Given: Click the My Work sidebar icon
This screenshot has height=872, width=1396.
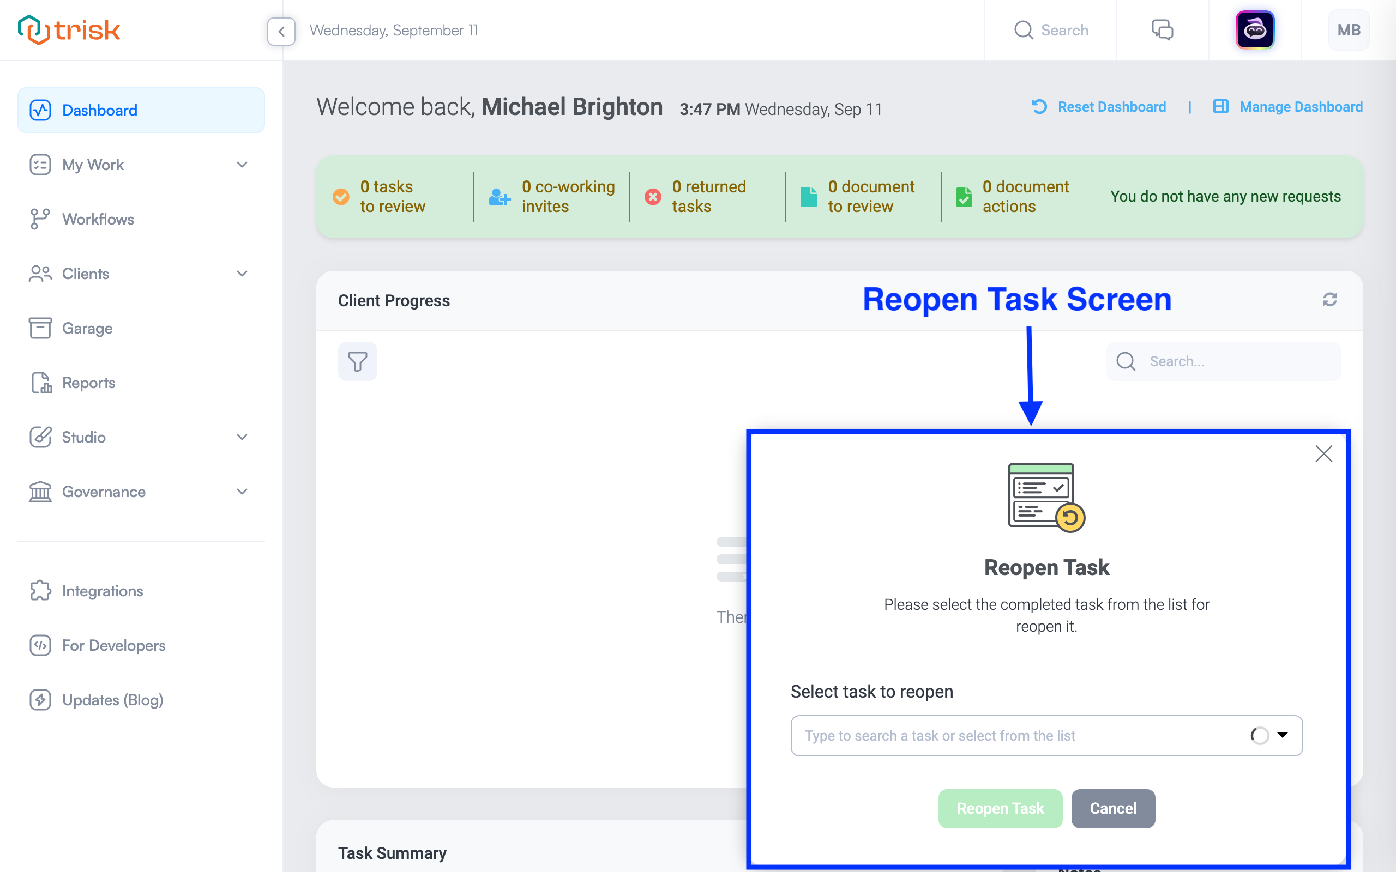Looking at the screenshot, I should [40, 163].
